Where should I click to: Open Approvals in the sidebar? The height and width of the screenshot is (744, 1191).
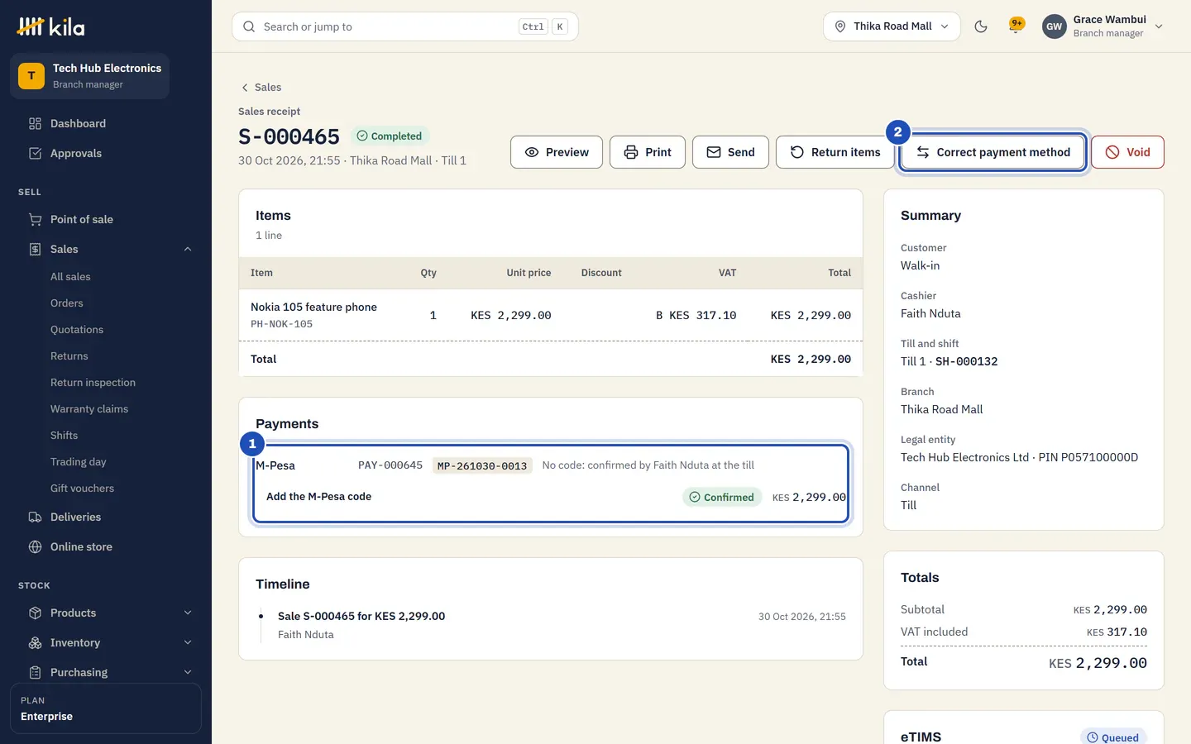click(106, 153)
